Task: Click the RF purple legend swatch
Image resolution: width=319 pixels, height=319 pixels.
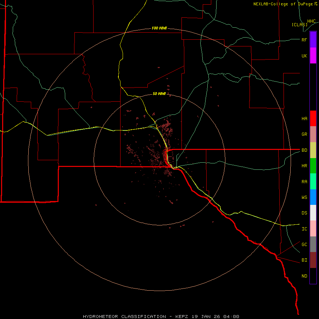Action: (313, 40)
